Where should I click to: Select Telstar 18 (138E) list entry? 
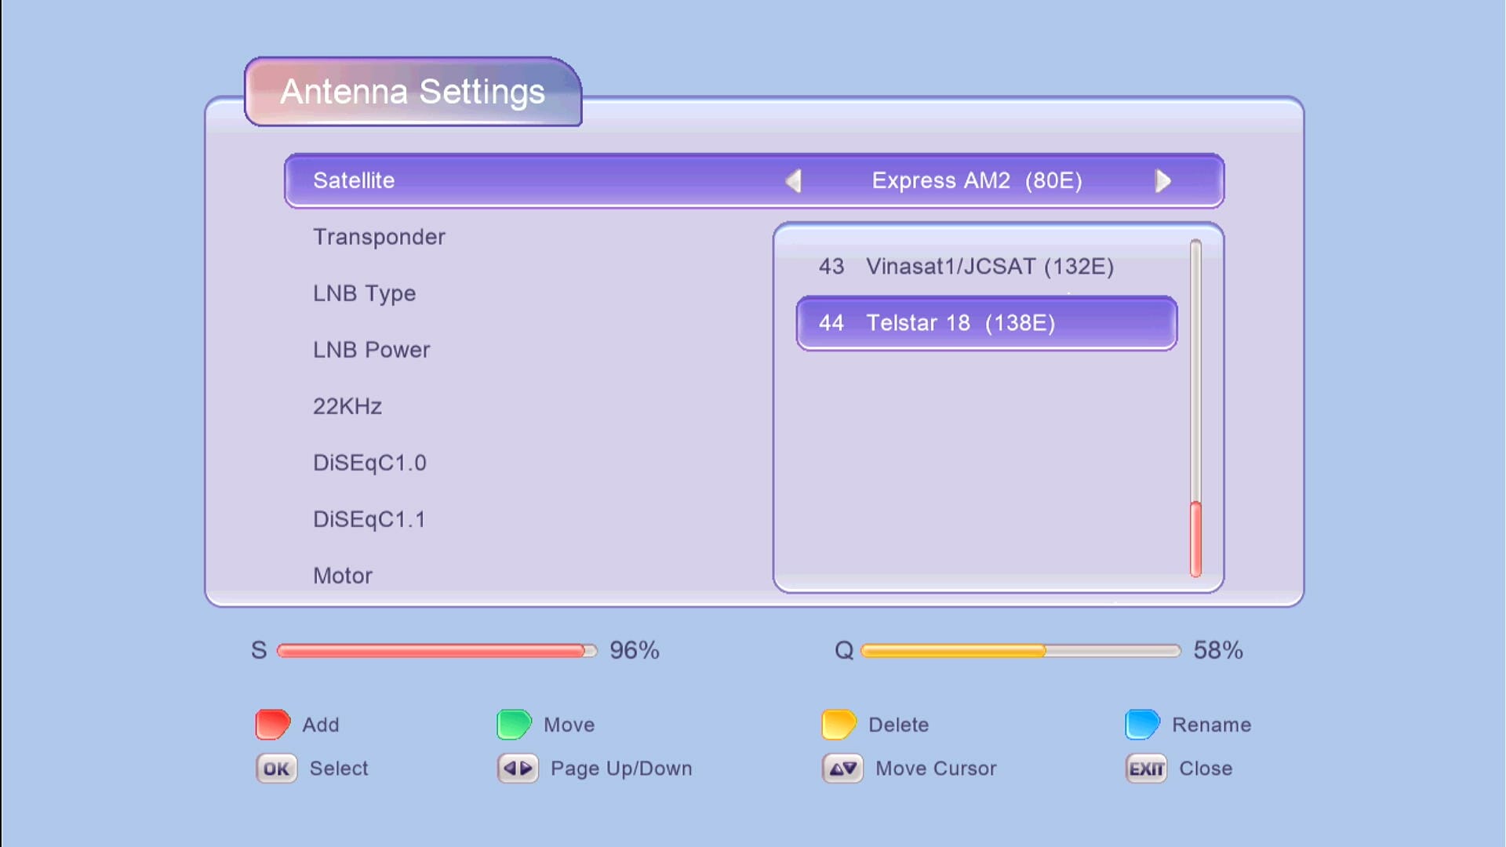tap(986, 323)
